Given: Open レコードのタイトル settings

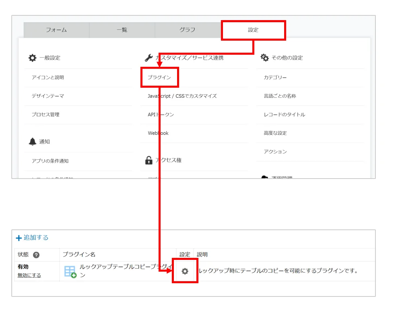Looking at the screenshot, I should (x=285, y=115).
